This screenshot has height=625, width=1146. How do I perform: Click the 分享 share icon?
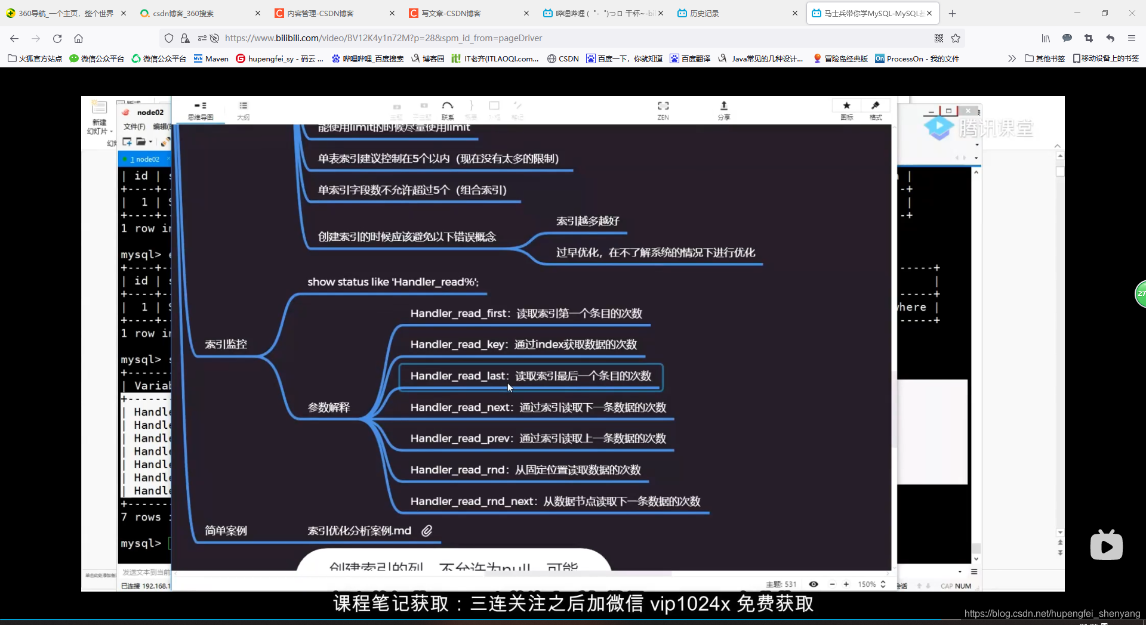pyautogui.click(x=724, y=110)
